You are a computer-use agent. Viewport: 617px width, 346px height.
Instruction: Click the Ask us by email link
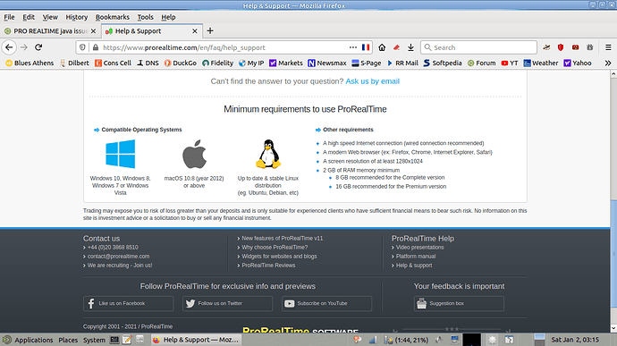[372, 81]
